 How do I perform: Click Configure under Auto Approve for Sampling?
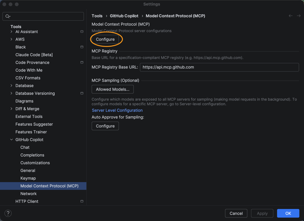[x=105, y=126]
